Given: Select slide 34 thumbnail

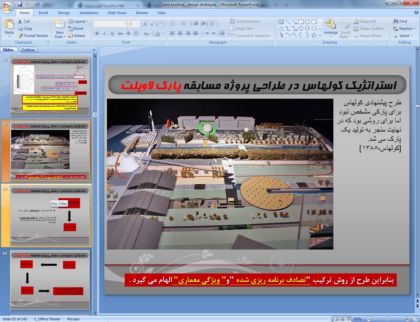Looking at the screenshot, I should click(x=50, y=280).
